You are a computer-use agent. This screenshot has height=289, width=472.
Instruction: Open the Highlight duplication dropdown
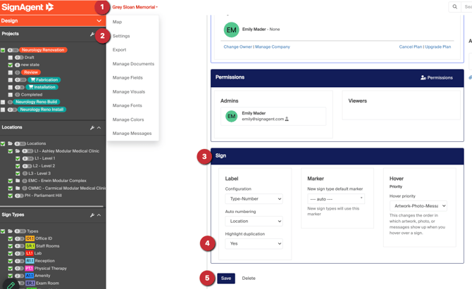[254, 244]
